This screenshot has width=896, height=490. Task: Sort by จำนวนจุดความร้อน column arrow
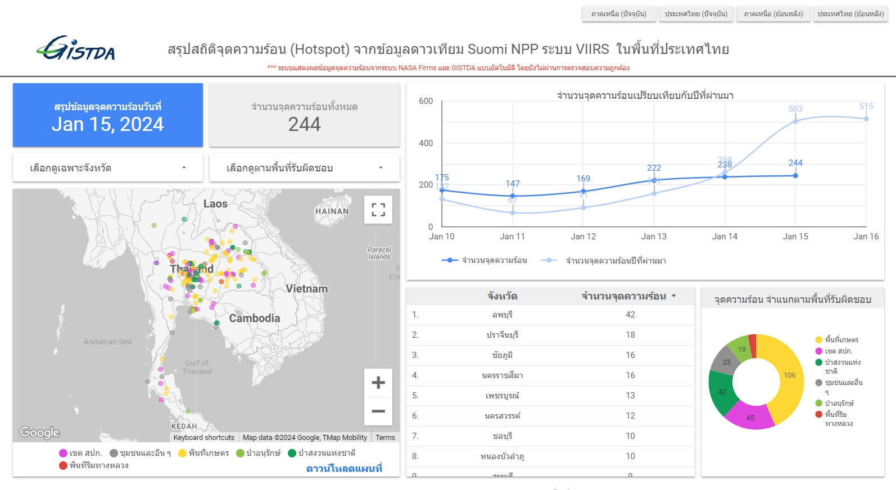pyautogui.click(x=673, y=296)
